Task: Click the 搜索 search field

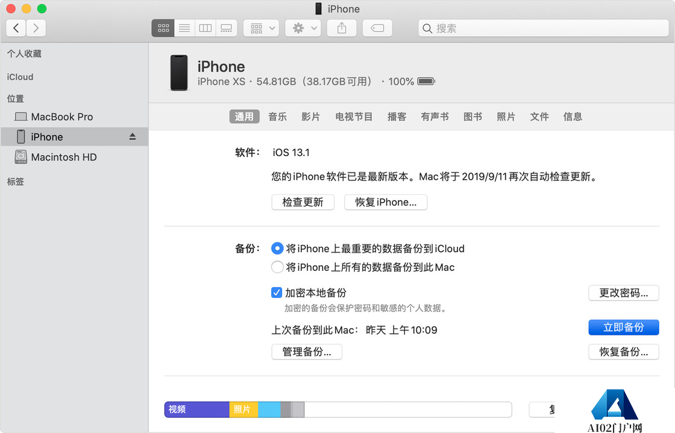Action: click(x=543, y=28)
